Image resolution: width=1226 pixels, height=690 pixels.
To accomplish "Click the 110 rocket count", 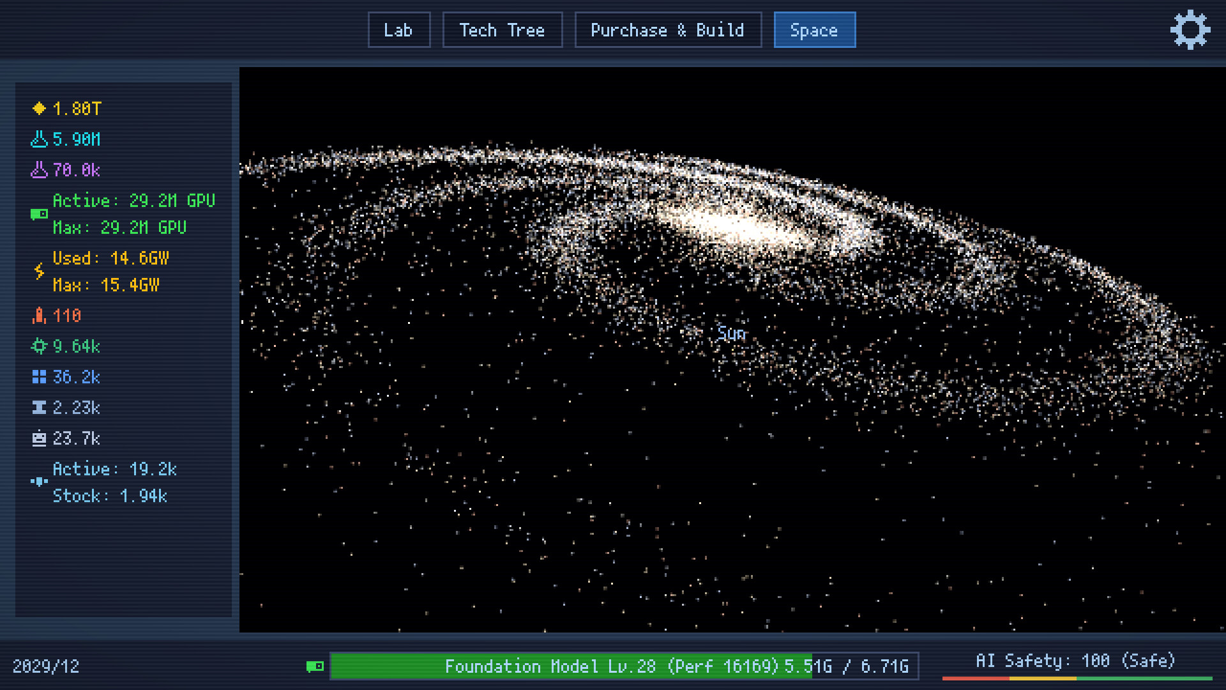I will 67,316.
